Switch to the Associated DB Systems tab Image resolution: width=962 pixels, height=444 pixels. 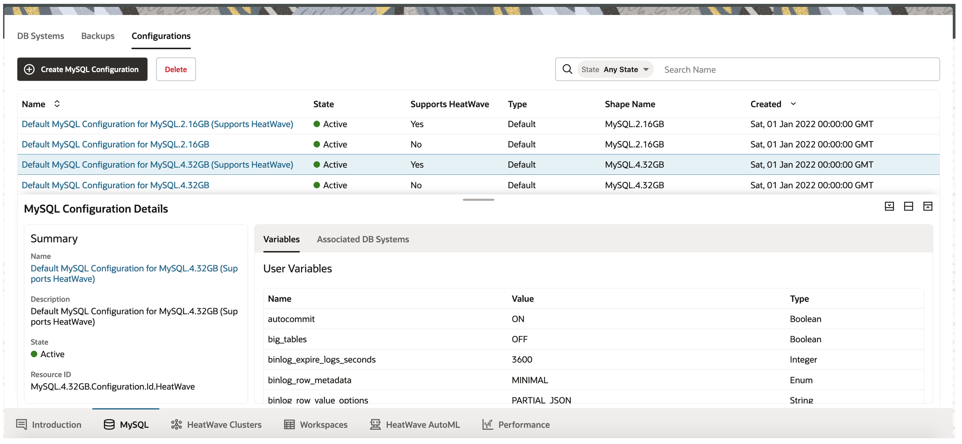pos(363,239)
